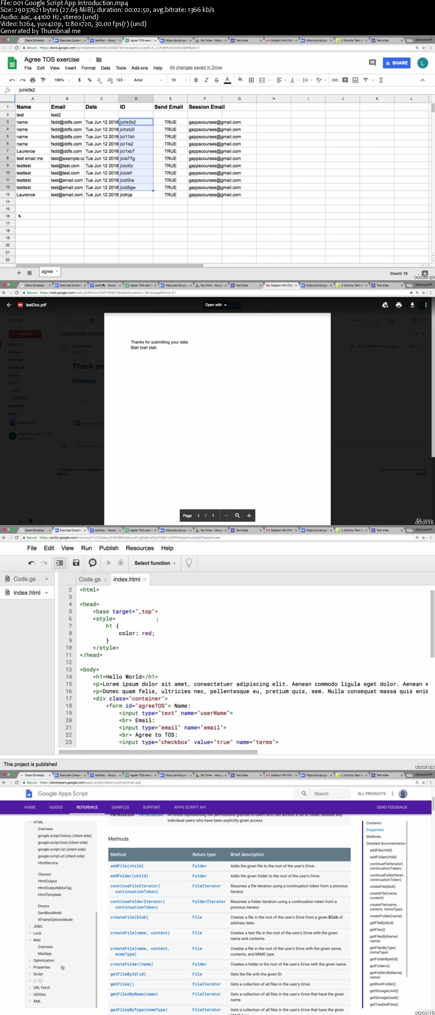Click the print icon in Sheets toolbar
435x1015 pixels.
[x=33, y=80]
